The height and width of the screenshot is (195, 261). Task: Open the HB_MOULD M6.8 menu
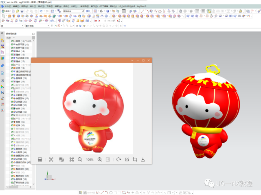[x=127, y=6]
